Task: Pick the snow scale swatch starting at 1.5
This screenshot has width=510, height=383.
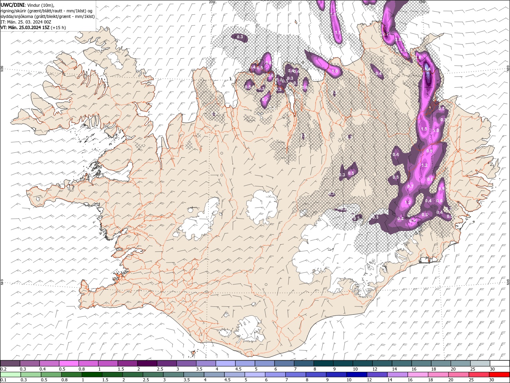Action: [x=127, y=363]
